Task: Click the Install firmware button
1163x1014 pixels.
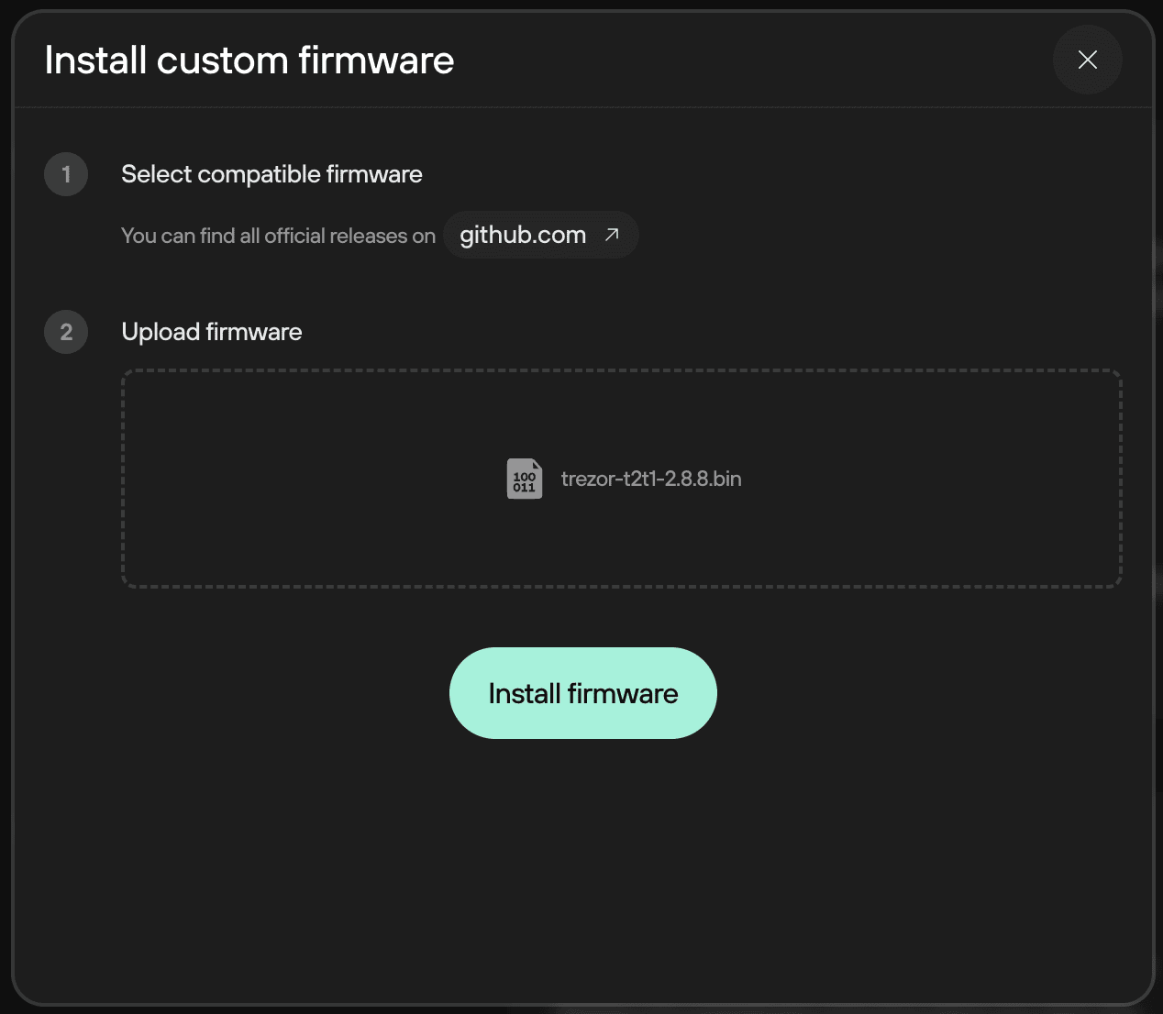Action: tap(582, 693)
